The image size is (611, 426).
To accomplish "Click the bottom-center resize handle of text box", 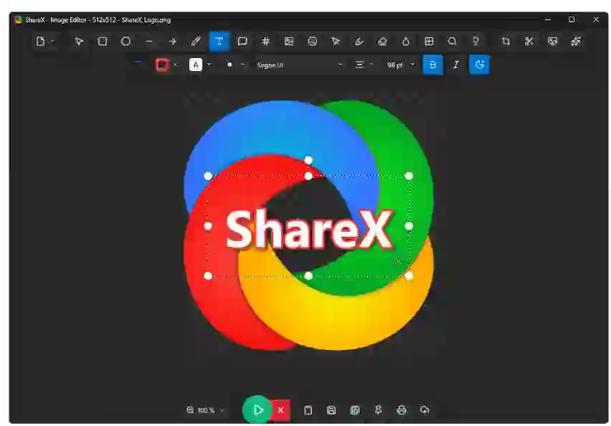I will [308, 276].
